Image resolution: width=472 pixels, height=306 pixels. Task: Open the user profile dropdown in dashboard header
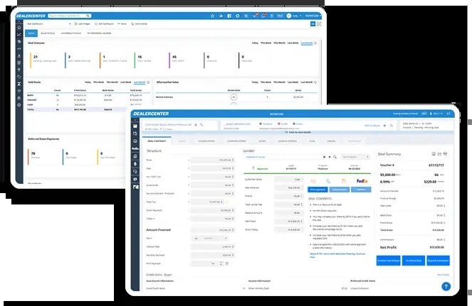click(x=294, y=16)
